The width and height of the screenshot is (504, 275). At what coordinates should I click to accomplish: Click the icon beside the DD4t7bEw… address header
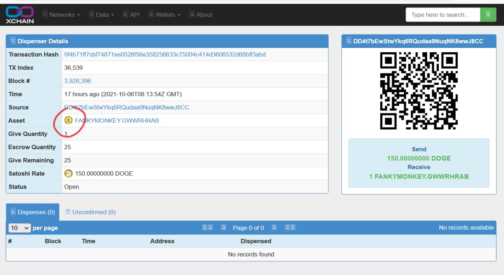[349, 41]
